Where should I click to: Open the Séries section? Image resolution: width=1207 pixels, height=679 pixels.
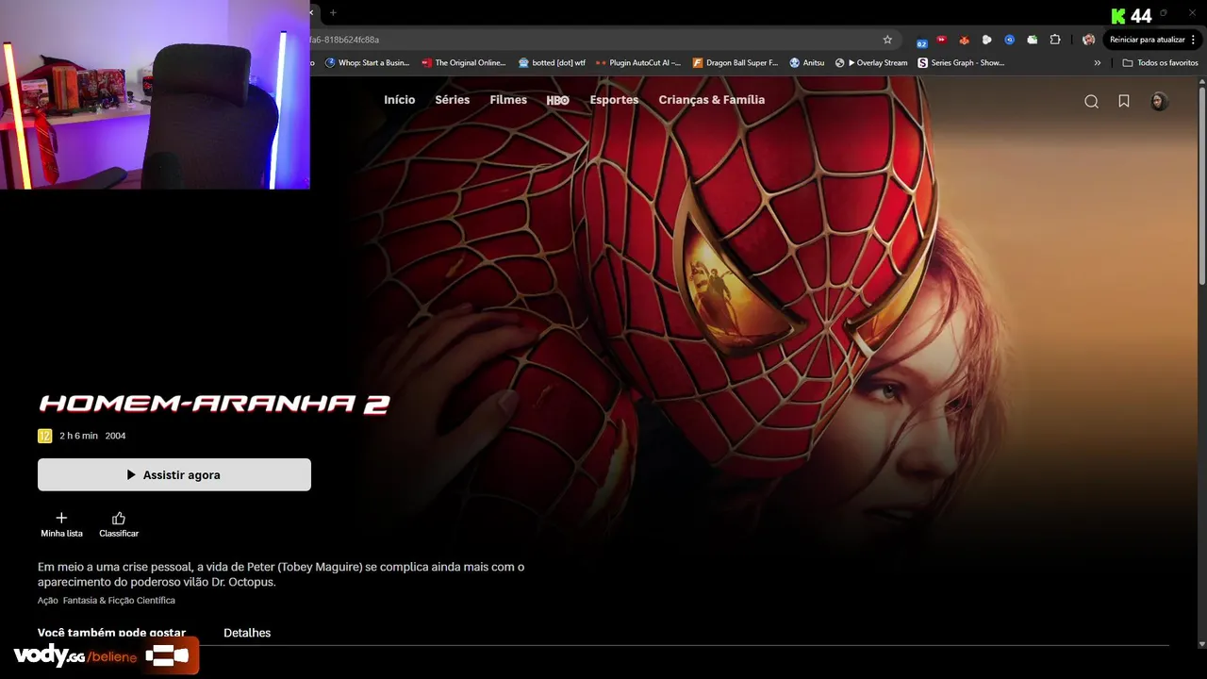tap(452, 100)
